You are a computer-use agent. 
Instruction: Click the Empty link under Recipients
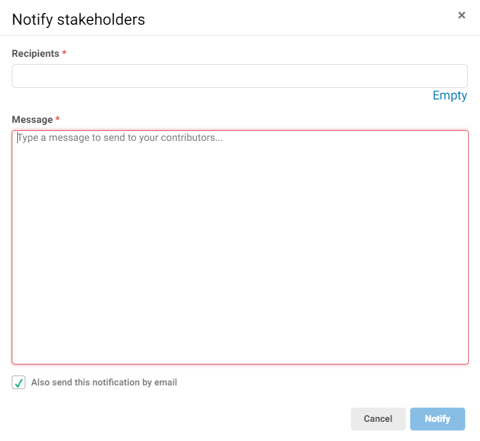click(x=450, y=96)
